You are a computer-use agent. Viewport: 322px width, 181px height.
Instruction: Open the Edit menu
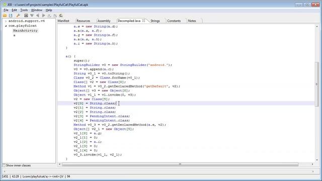click(14, 10)
